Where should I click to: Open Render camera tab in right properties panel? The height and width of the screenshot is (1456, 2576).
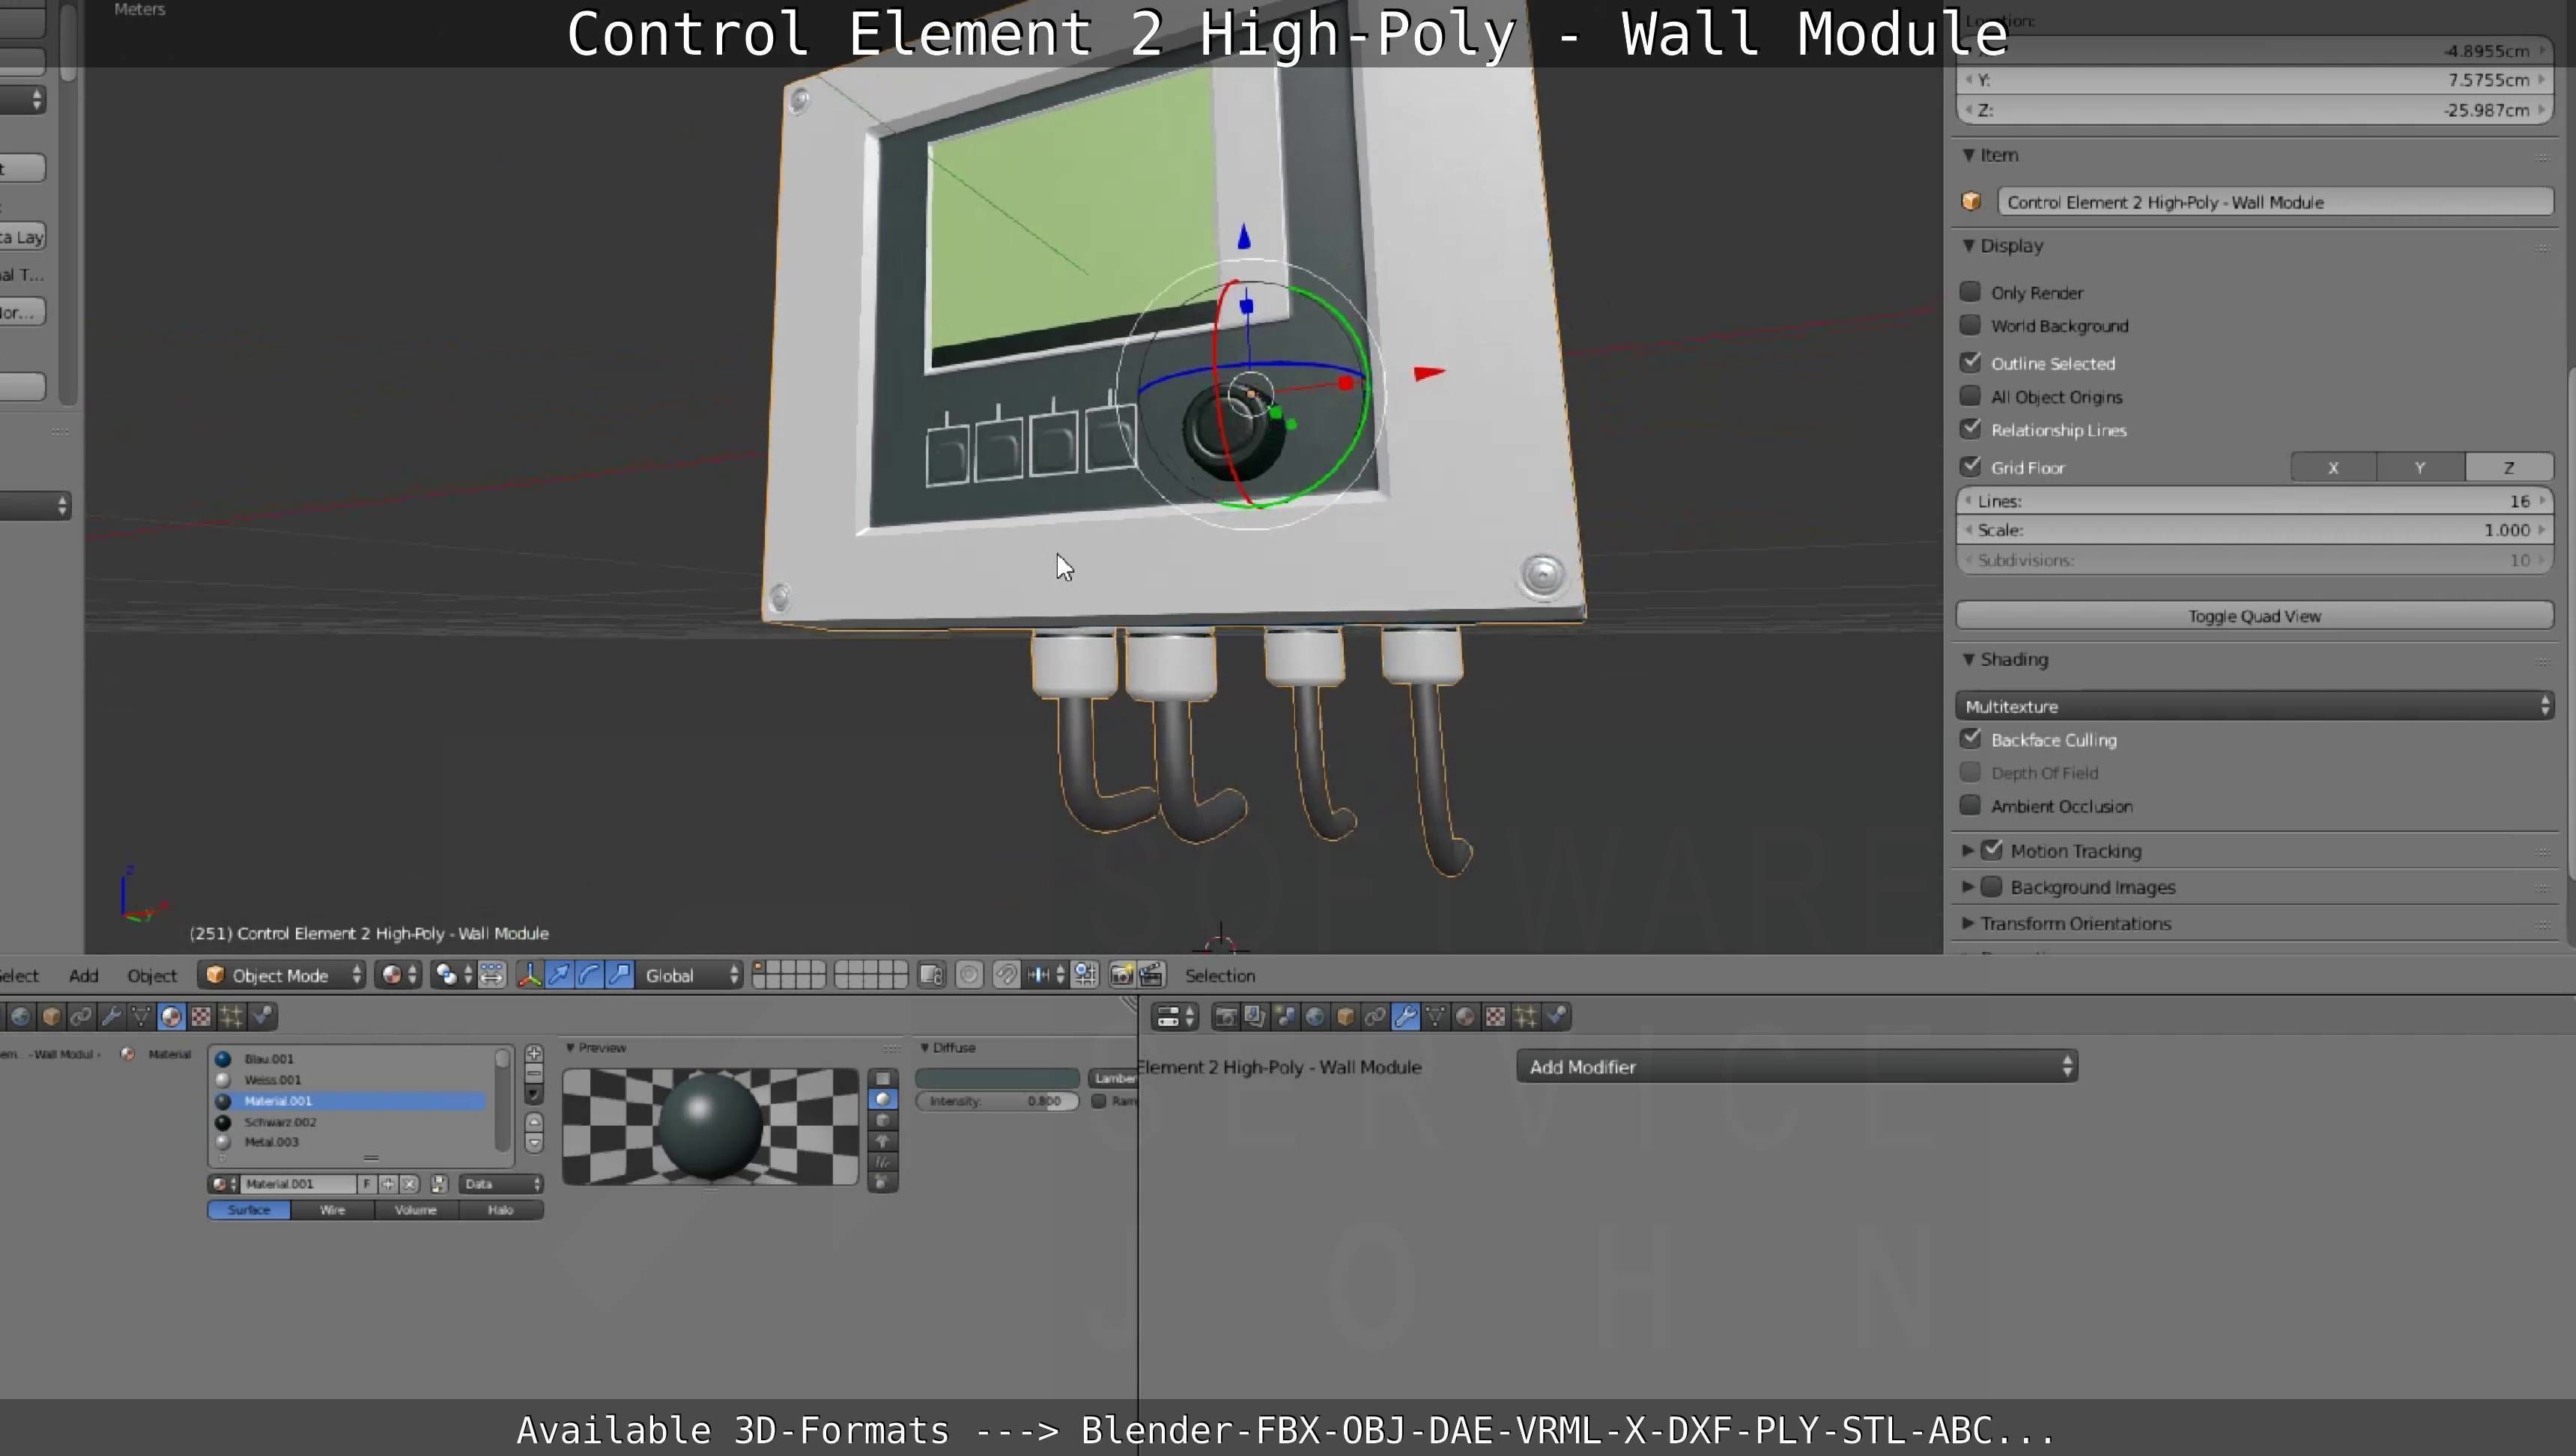1225,1017
